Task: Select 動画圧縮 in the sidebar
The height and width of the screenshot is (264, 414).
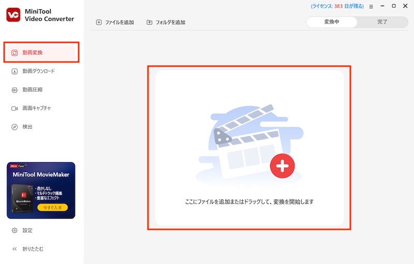Action: pos(32,90)
